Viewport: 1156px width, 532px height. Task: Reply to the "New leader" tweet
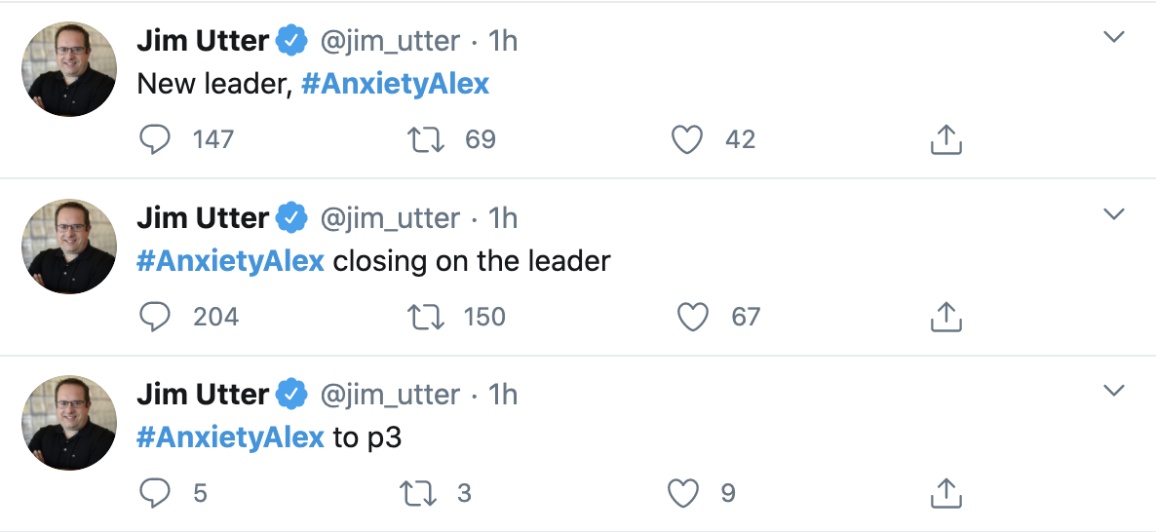pyautogui.click(x=155, y=140)
